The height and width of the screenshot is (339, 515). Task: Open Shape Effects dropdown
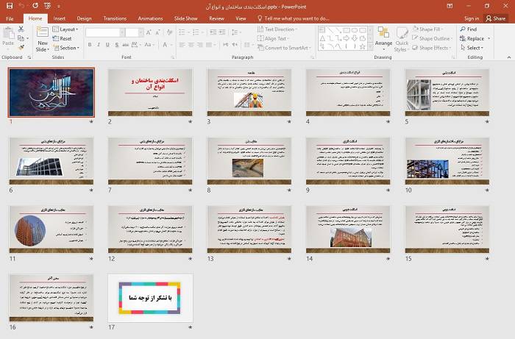click(x=432, y=48)
